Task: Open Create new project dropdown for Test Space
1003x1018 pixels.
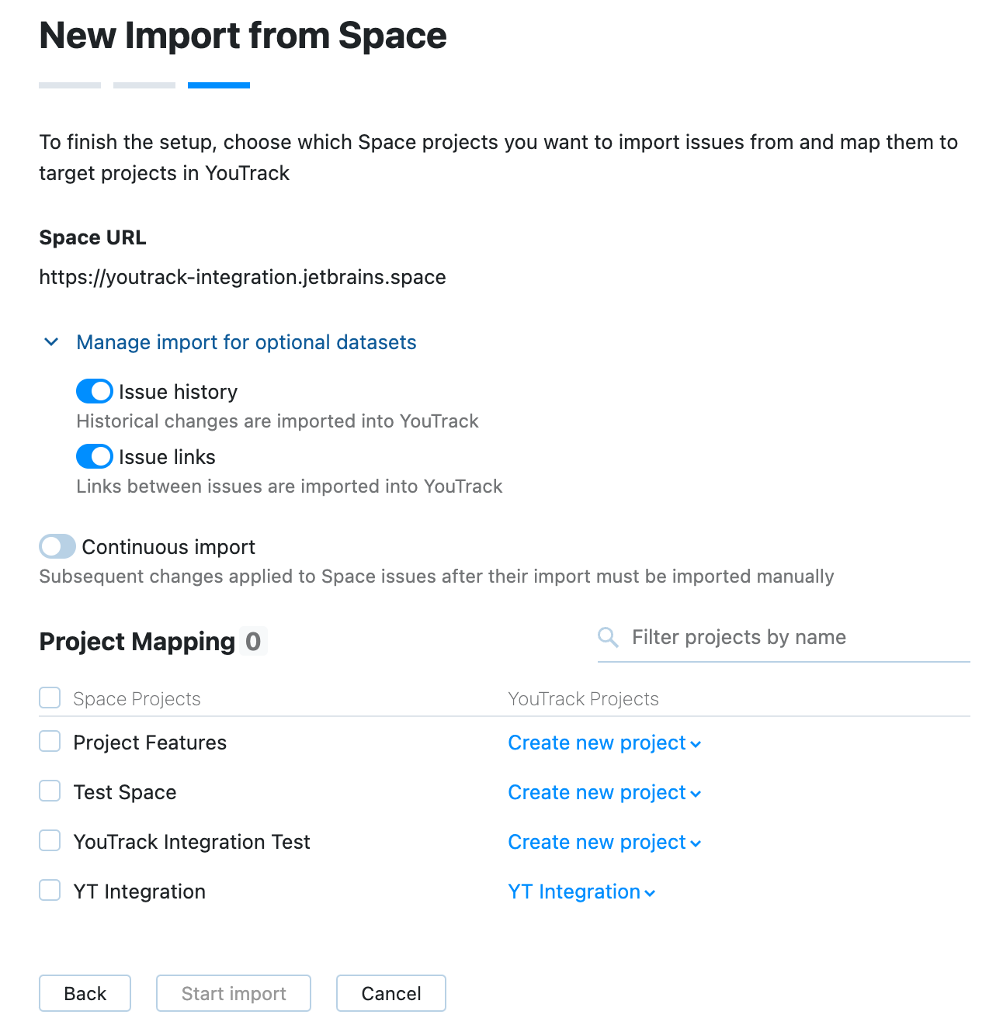Action: pos(604,792)
